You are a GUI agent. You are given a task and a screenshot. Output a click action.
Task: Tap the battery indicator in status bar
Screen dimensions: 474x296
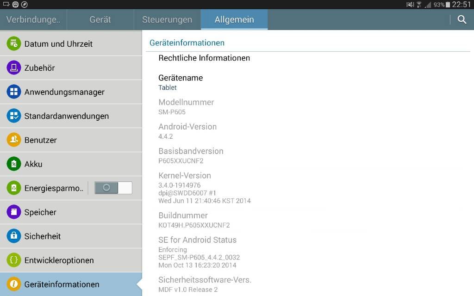tap(448, 5)
